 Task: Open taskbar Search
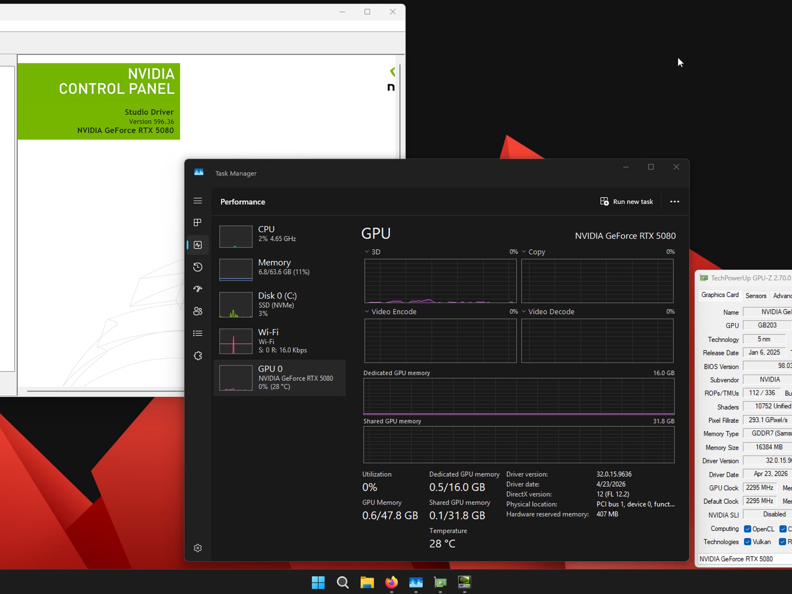click(343, 582)
